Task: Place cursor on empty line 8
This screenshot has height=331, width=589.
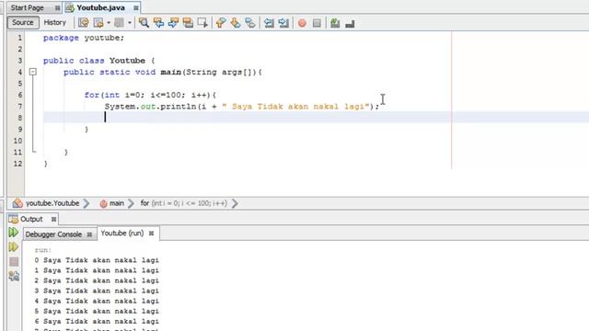Action: coord(316,118)
